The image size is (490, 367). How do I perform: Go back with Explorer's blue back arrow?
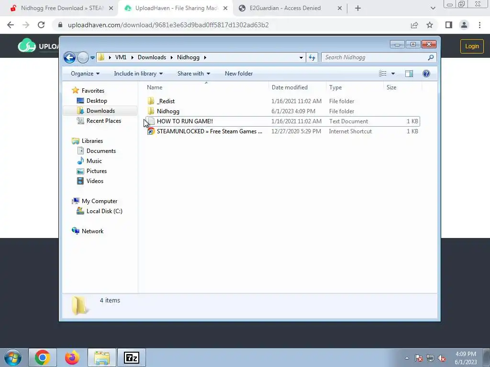coord(69,57)
